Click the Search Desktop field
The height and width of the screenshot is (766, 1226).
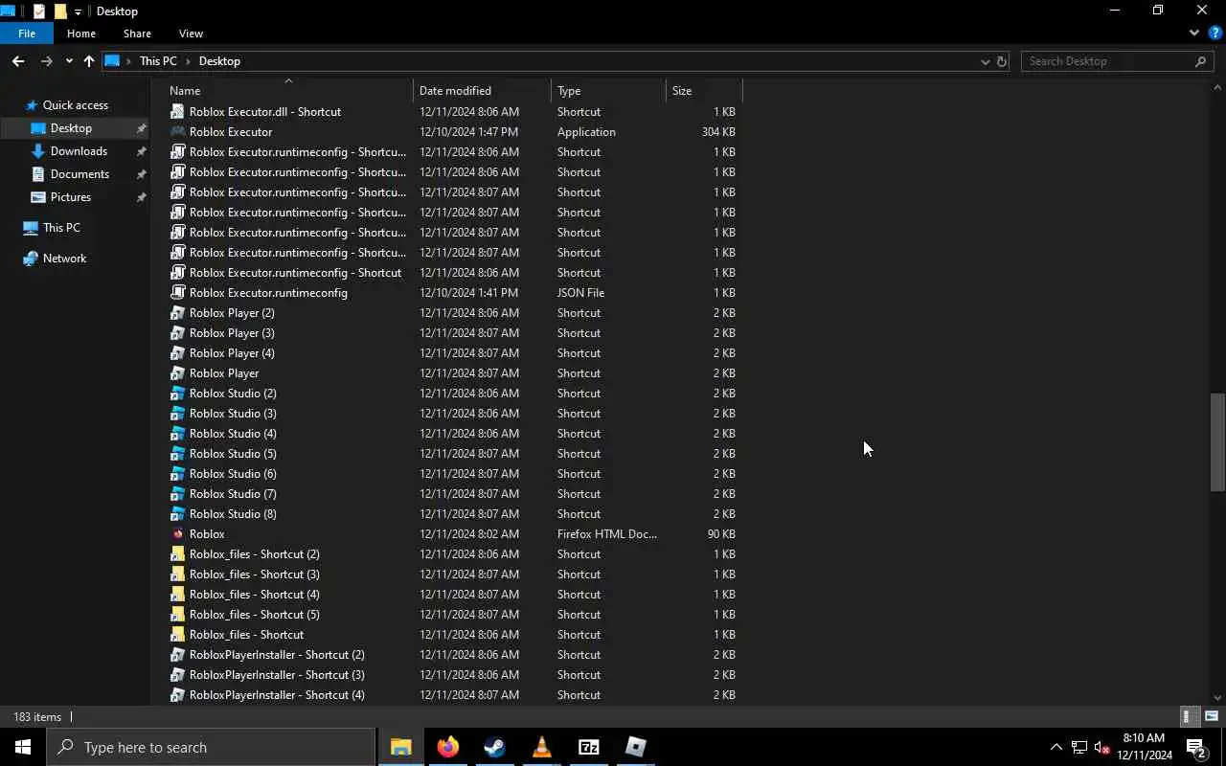[x=1117, y=61]
